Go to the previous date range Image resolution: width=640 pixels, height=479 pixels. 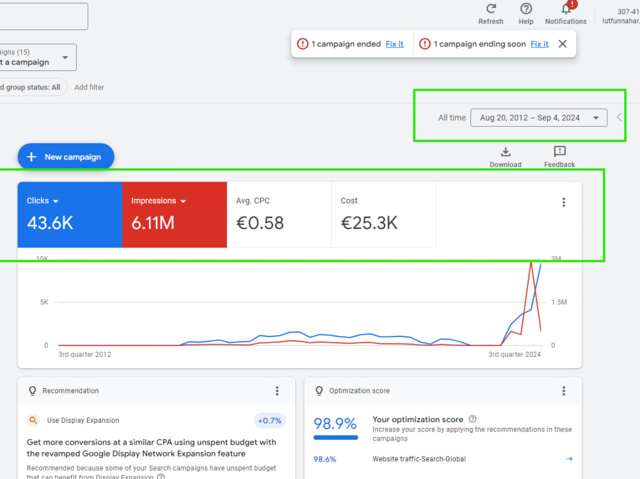pyautogui.click(x=619, y=118)
